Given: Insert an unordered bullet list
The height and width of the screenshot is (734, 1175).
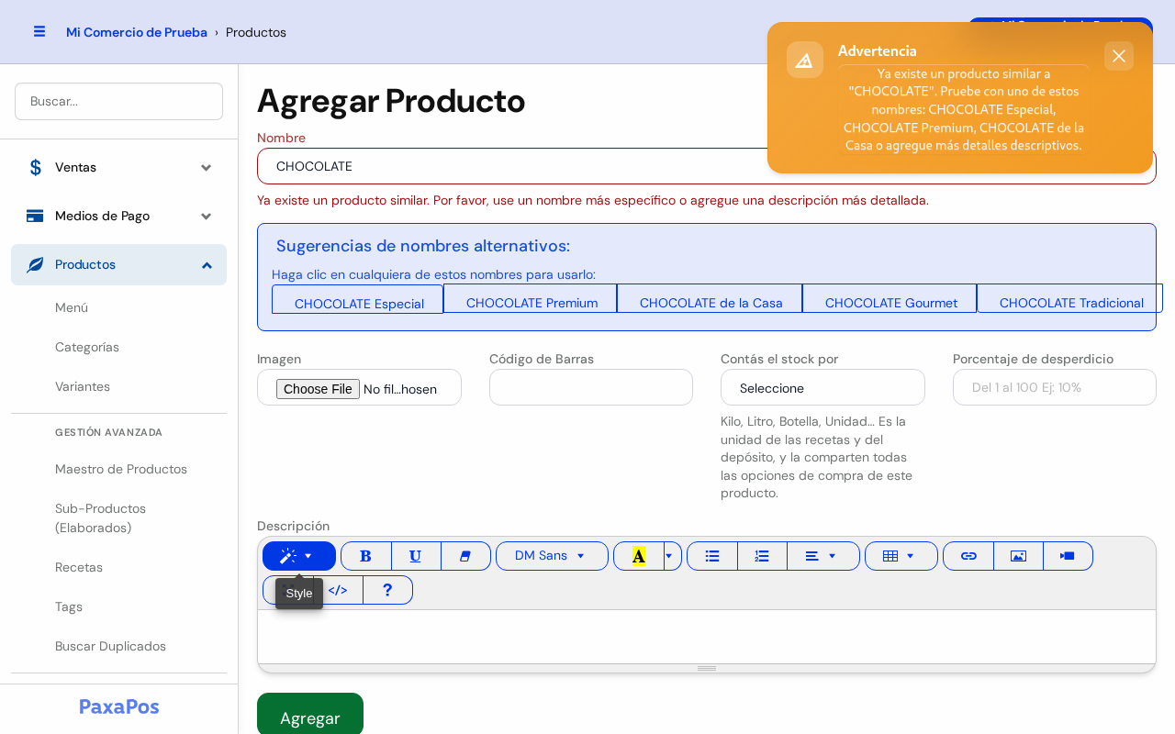Looking at the screenshot, I should point(712,556).
